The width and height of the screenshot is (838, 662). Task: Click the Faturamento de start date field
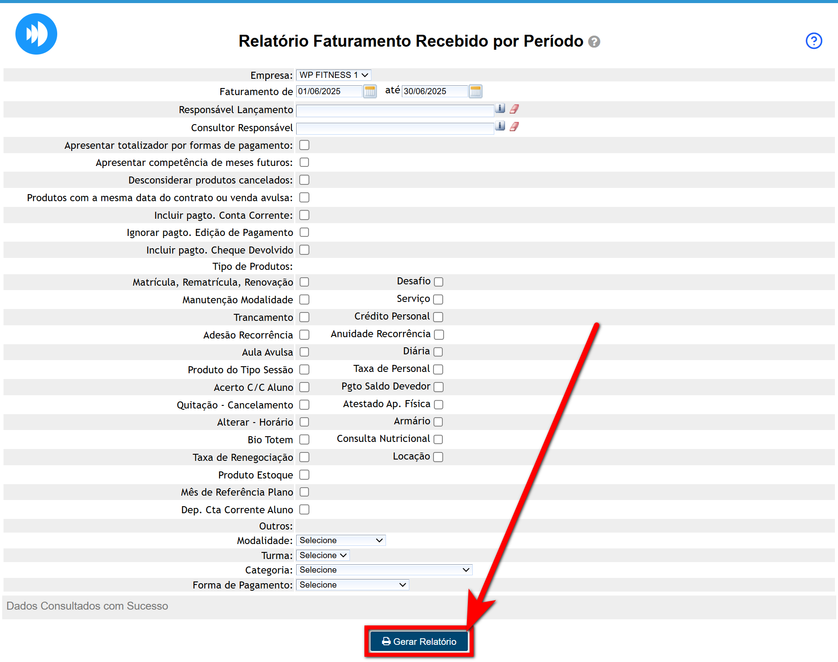(x=329, y=91)
